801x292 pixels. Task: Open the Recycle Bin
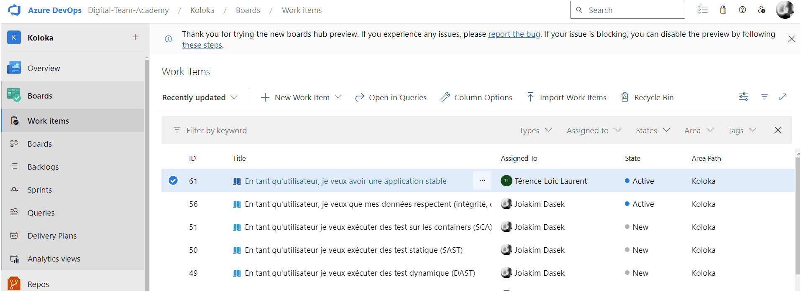tap(647, 97)
